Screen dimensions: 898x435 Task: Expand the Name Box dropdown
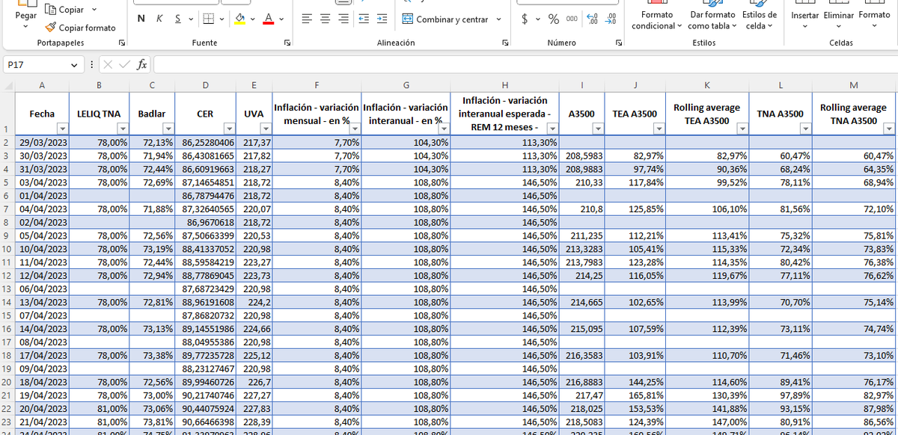(x=73, y=65)
